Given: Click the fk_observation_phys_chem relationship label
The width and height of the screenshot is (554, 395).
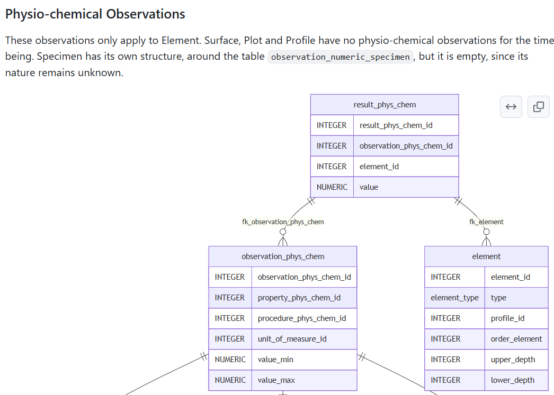Looking at the screenshot, I should (x=283, y=222).
